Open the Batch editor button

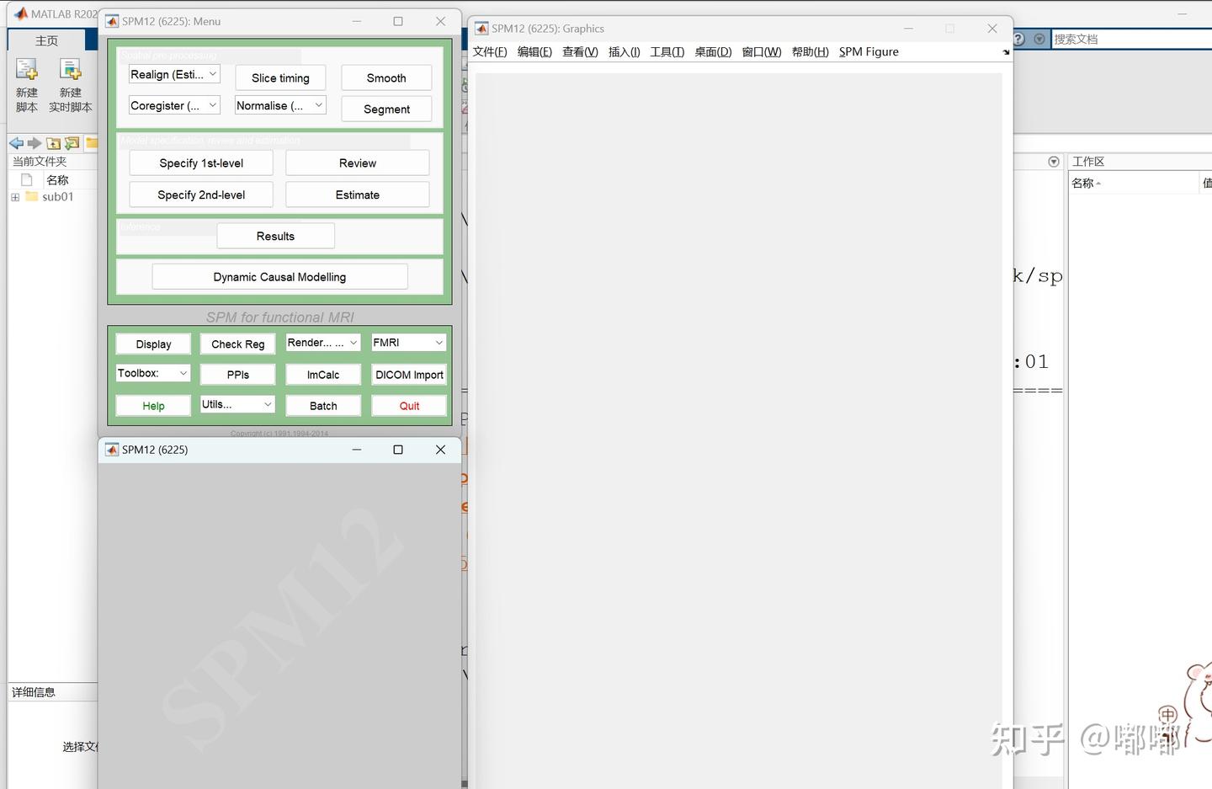click(323, 406)
